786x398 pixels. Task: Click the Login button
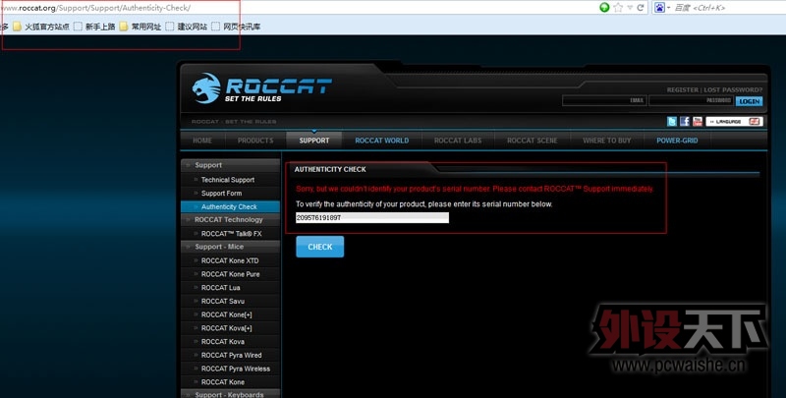749,101
